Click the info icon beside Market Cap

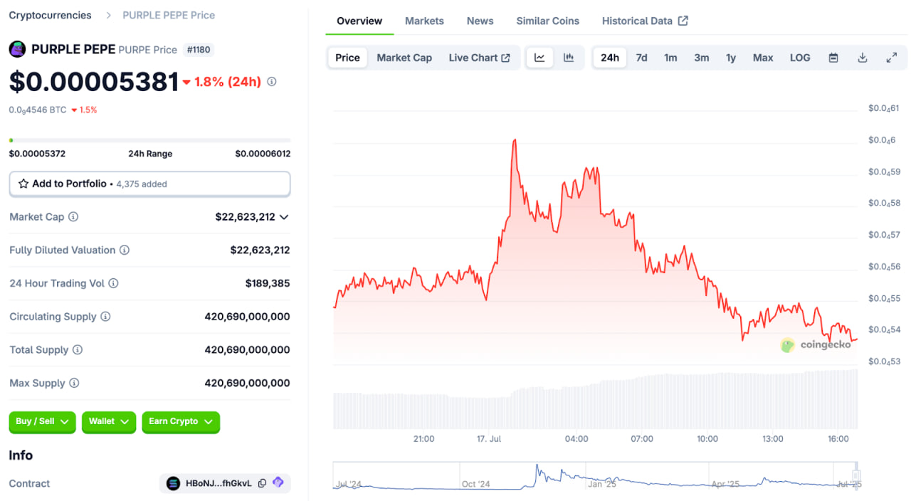pyautogui.click(x=73, y=217)
